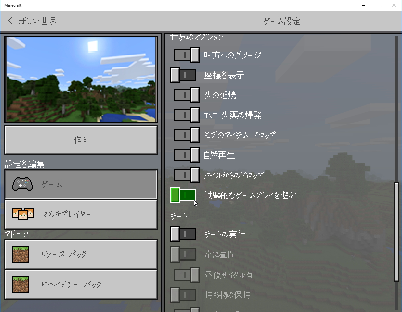Click the 新しい世界 back label
This screenshot has width=402, height=312.
coord(37,21)
